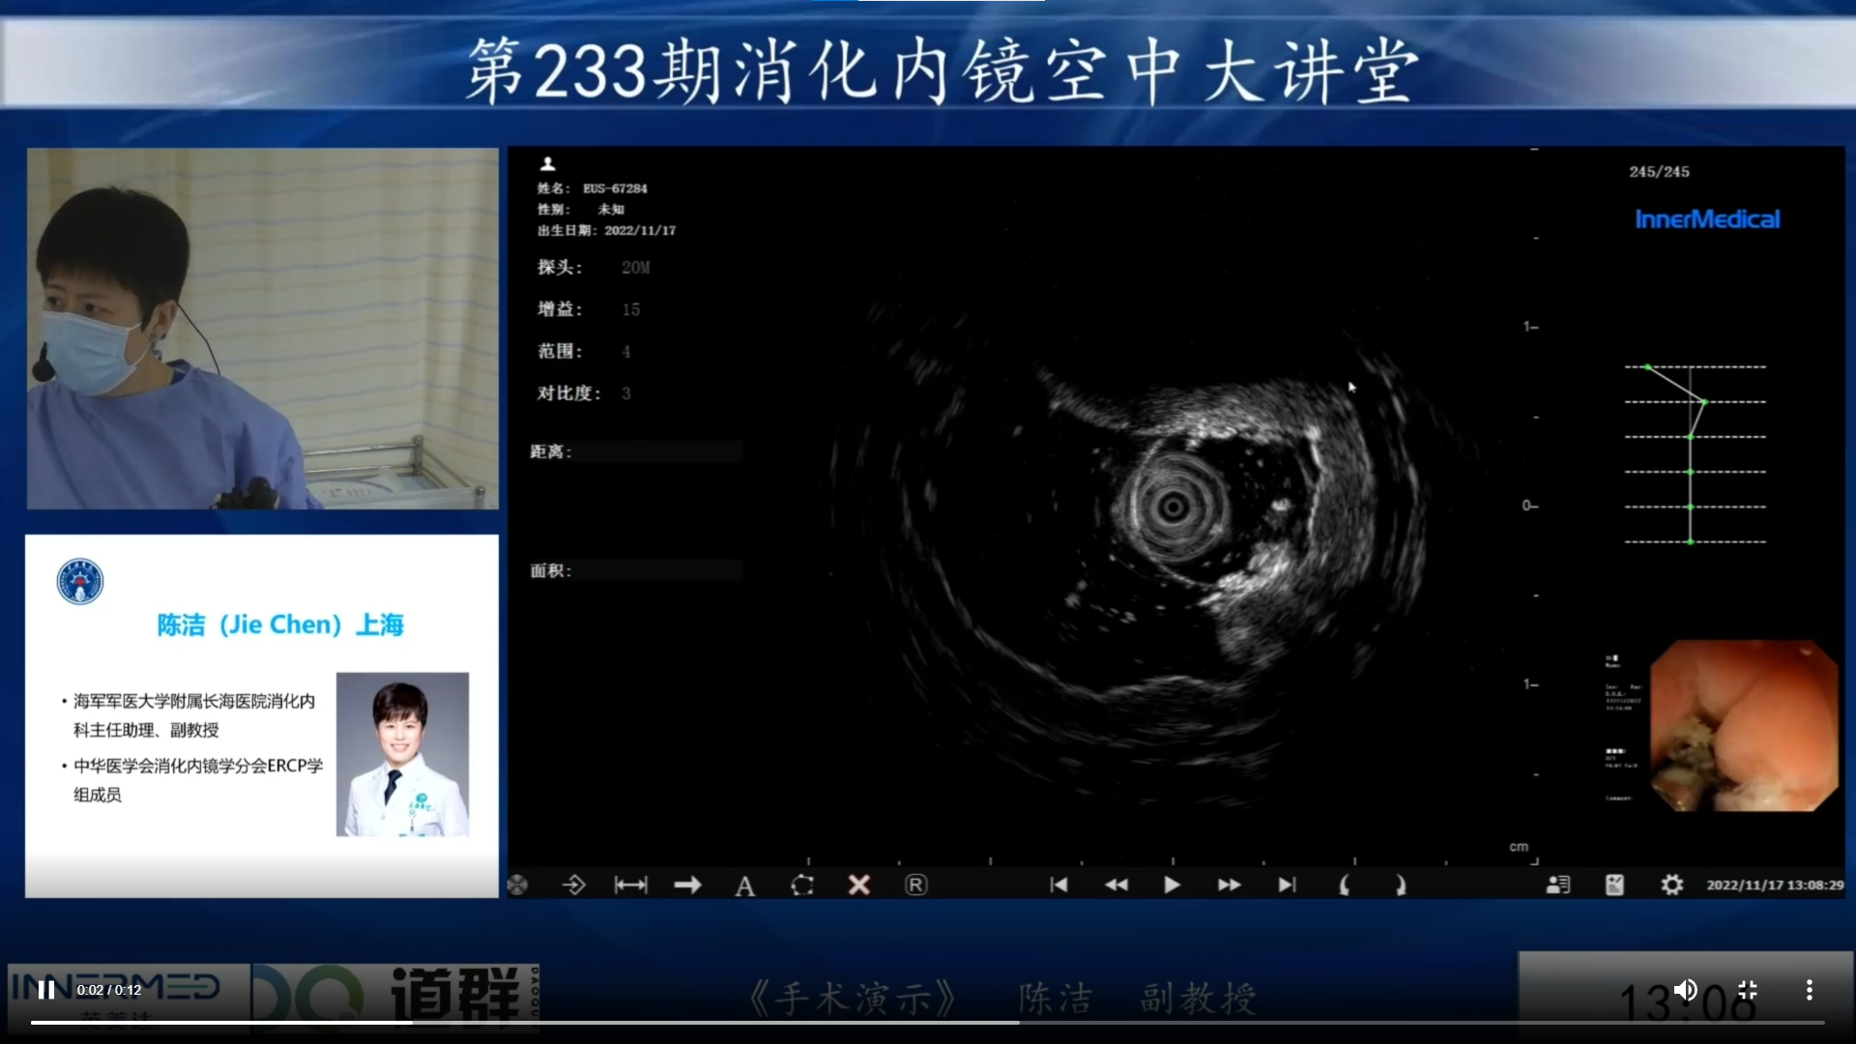Image resolution: width=1856 pixels, height=1044 pixels.
Task: Mute the video volume
Action: coord(1685,990)
